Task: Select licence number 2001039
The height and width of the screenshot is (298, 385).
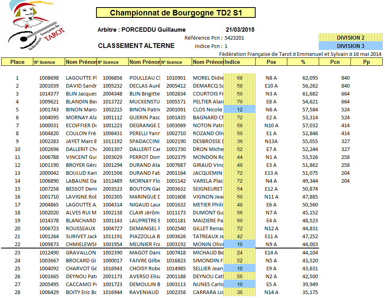Action: tap(49, 86)
